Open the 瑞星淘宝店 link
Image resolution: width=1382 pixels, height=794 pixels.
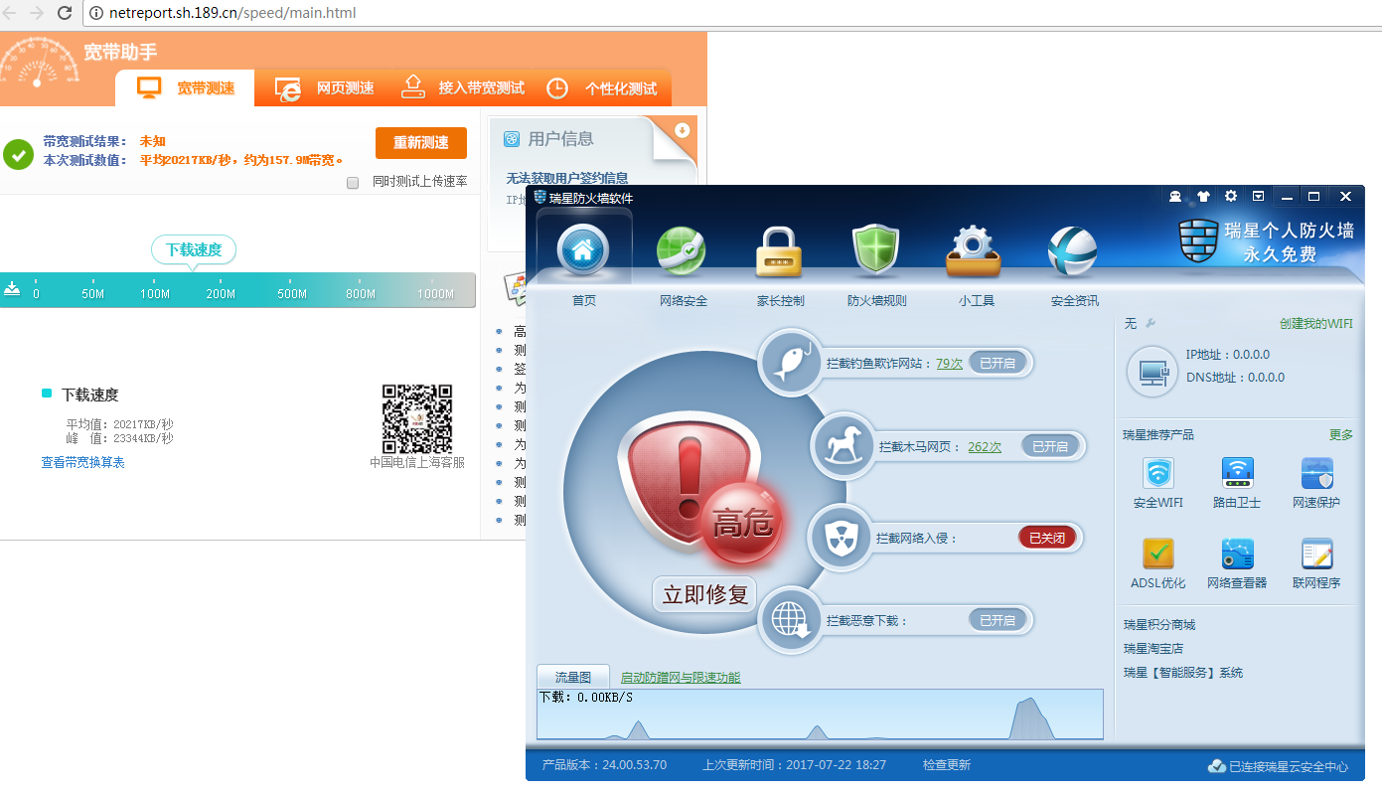click(x=1153, y=648)
